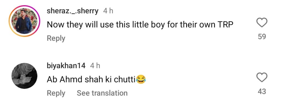Like biyakhan14's comment with the heart icon
Screen dimensions: 282x105
coord(262,78)
